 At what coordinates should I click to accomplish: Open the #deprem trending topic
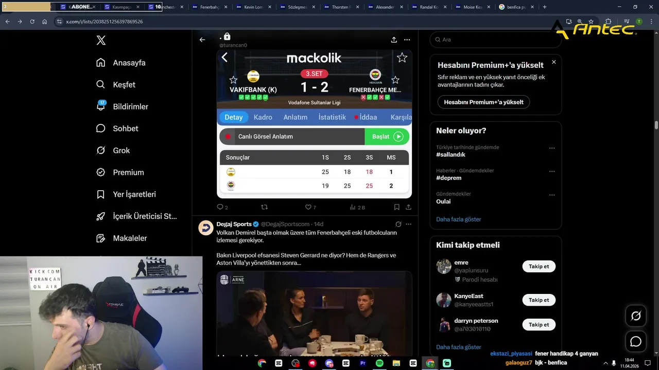pyautogui.click(x=448, y=178)
